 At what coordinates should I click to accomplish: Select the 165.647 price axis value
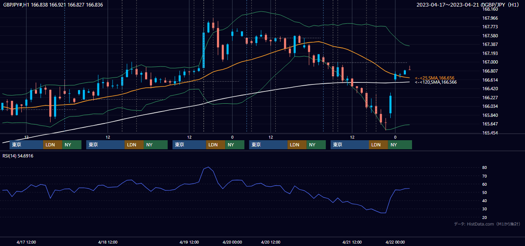click(490, 124)
